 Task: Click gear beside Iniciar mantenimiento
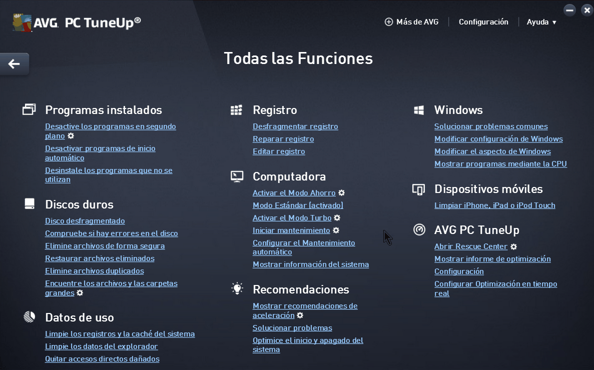pyautogui.click(x=336, y=230)
